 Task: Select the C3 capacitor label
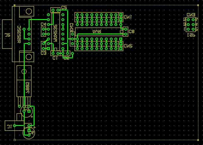pos(43,53)
